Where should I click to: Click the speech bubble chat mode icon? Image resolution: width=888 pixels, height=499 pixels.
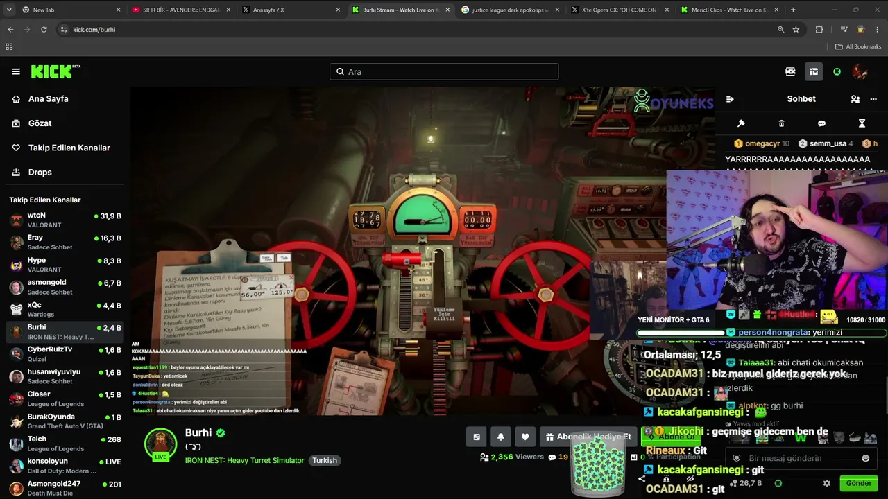(821, 123)
